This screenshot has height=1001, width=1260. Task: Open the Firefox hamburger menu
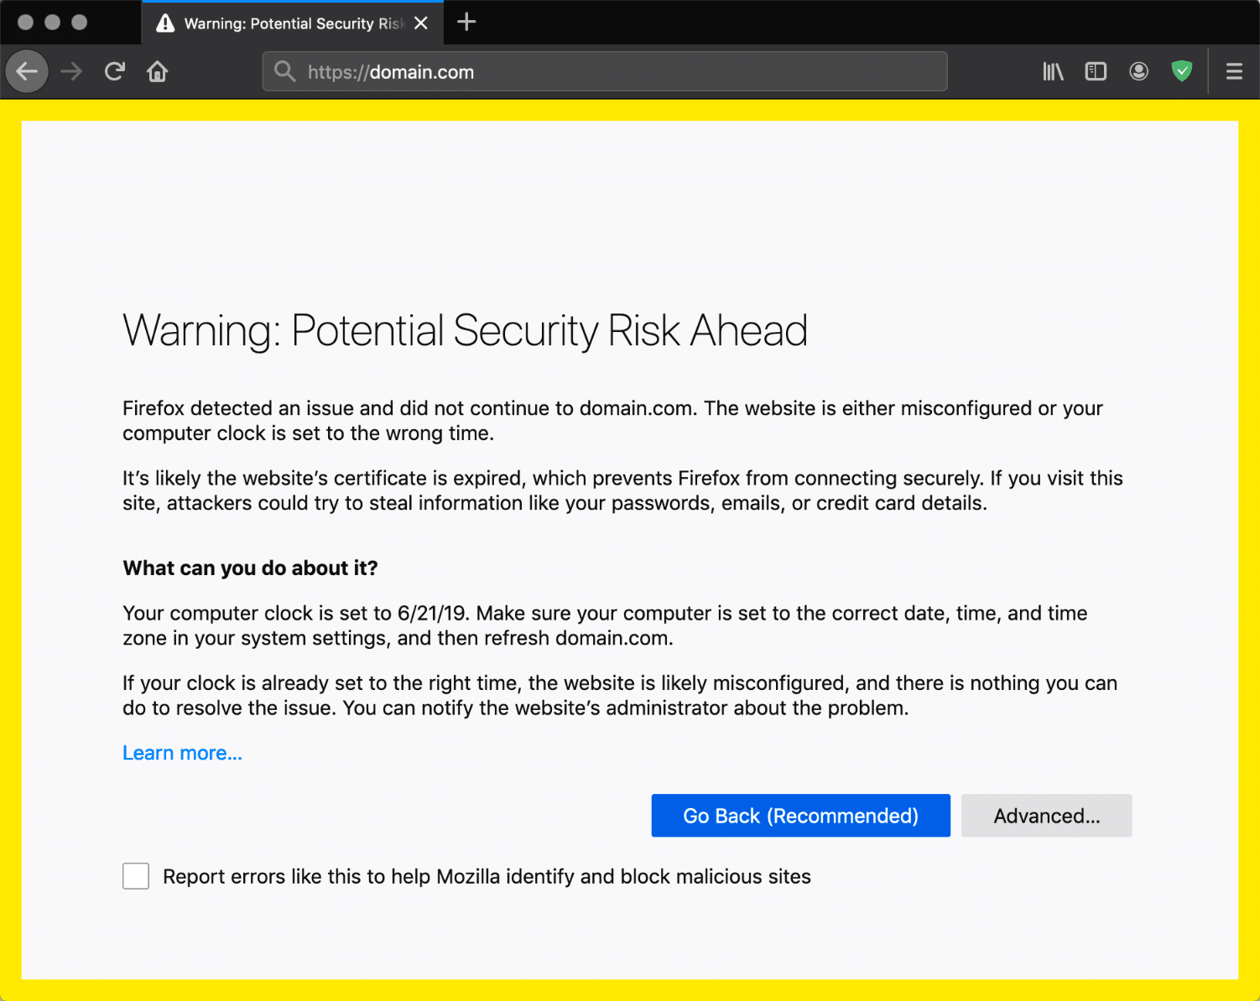(x=1234, y=71)
